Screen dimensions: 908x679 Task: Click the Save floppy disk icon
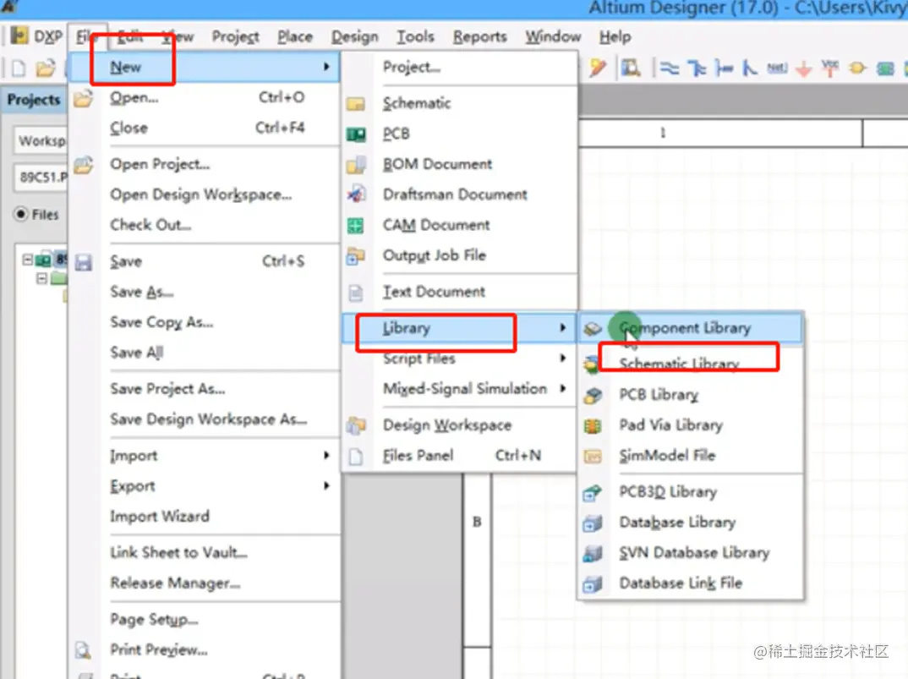click(84, 262)
